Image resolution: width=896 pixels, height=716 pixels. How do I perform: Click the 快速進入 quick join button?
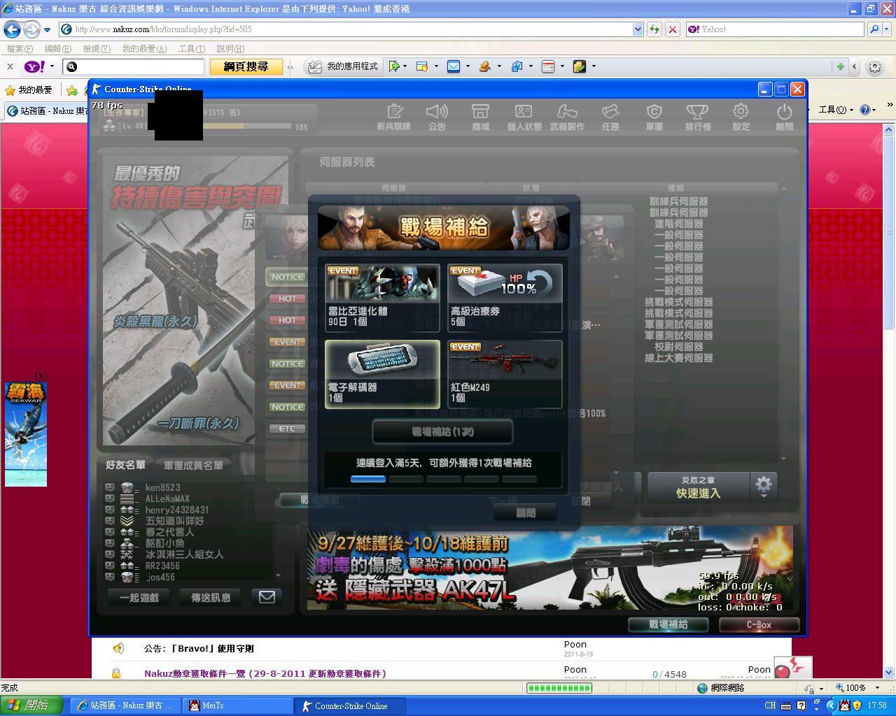coord(698,486)
